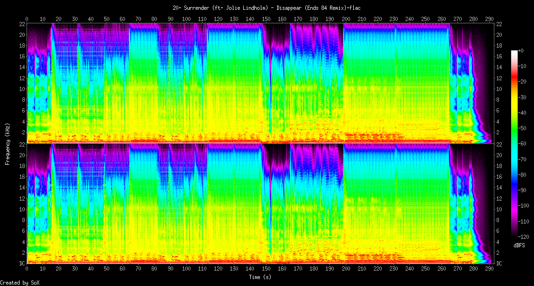
Task: Click the "DC" label on the bottom right axis
Action: coord(499,263)
